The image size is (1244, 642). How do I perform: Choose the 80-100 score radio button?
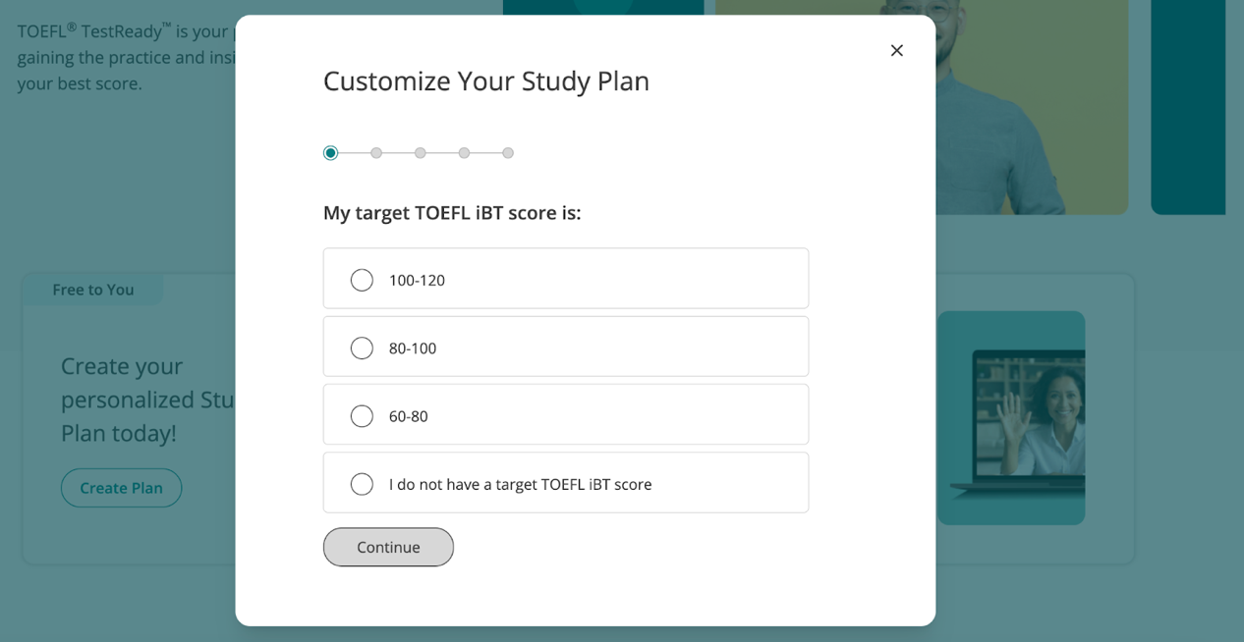(362, 348)
